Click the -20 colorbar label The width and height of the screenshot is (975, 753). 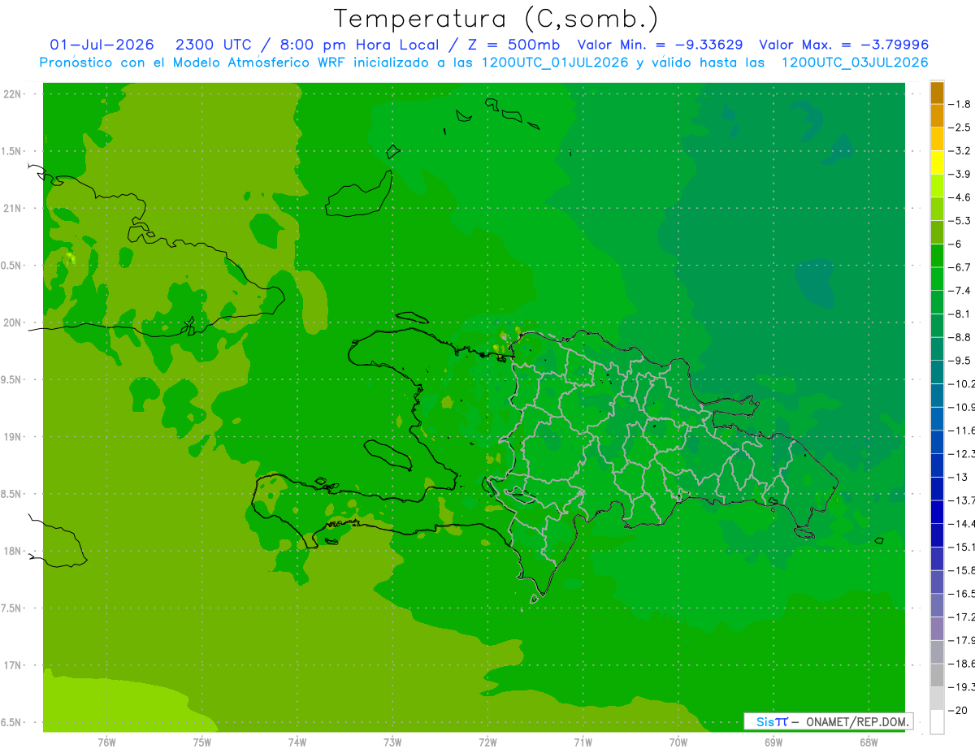coord(958,710)
